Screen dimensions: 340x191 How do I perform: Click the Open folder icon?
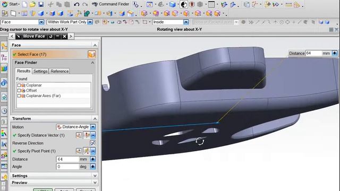click(x=32, y=4)
